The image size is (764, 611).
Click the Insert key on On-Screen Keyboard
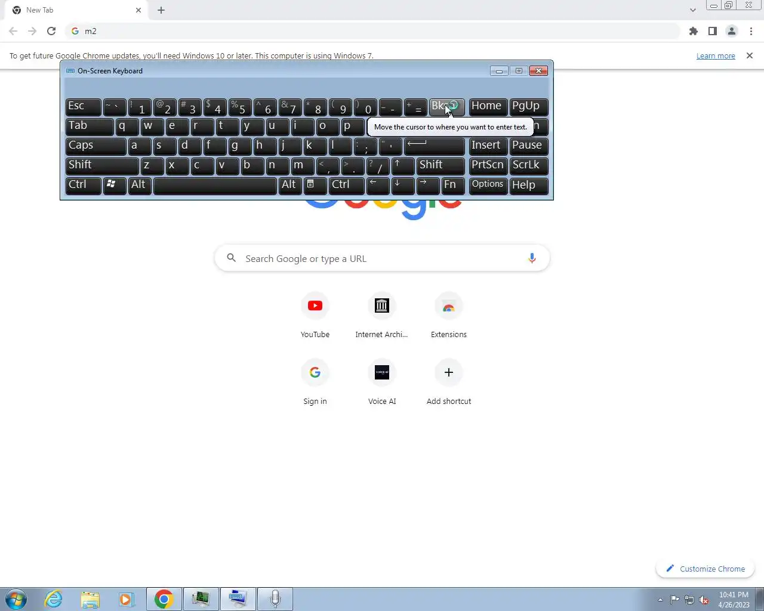(x=488, y=146)
